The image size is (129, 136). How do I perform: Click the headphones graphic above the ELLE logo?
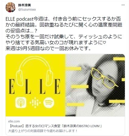click(x=35, y=71)
